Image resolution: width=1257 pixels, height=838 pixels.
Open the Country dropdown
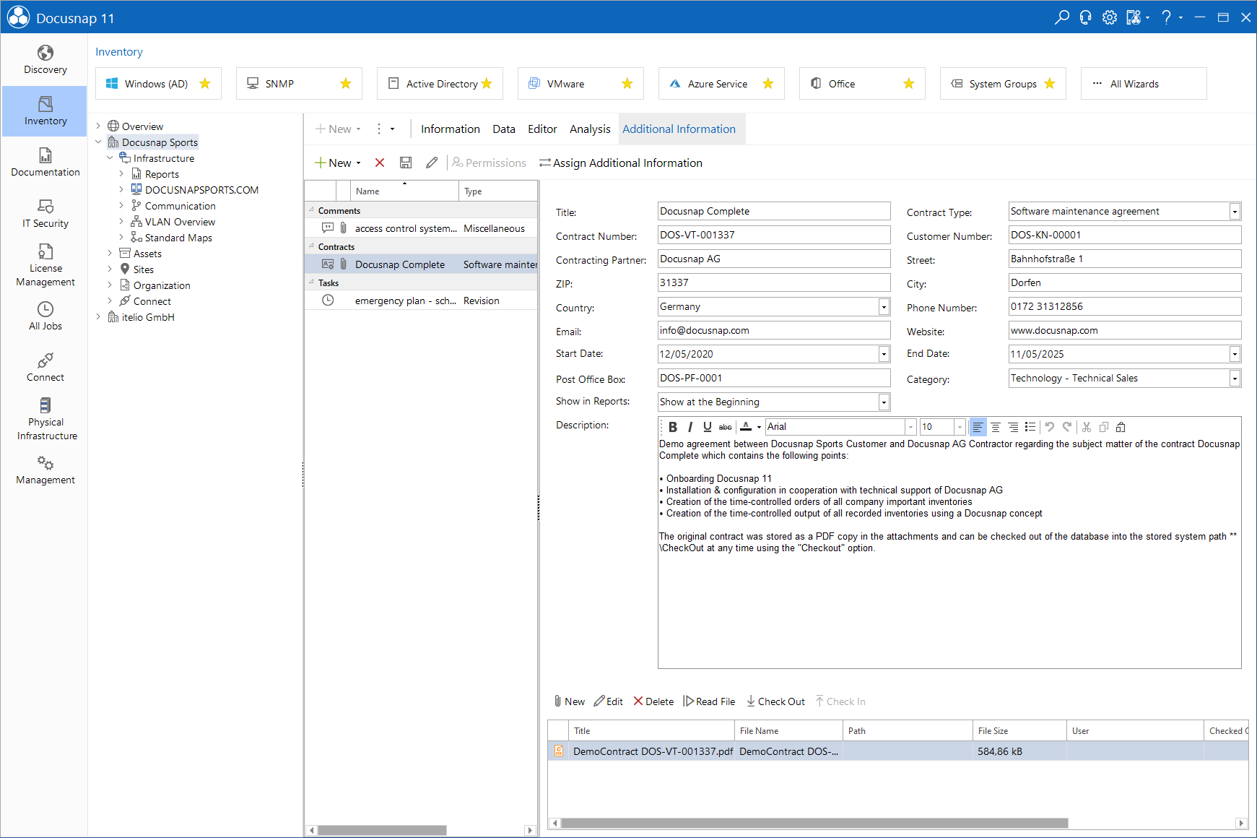[884, 307]
